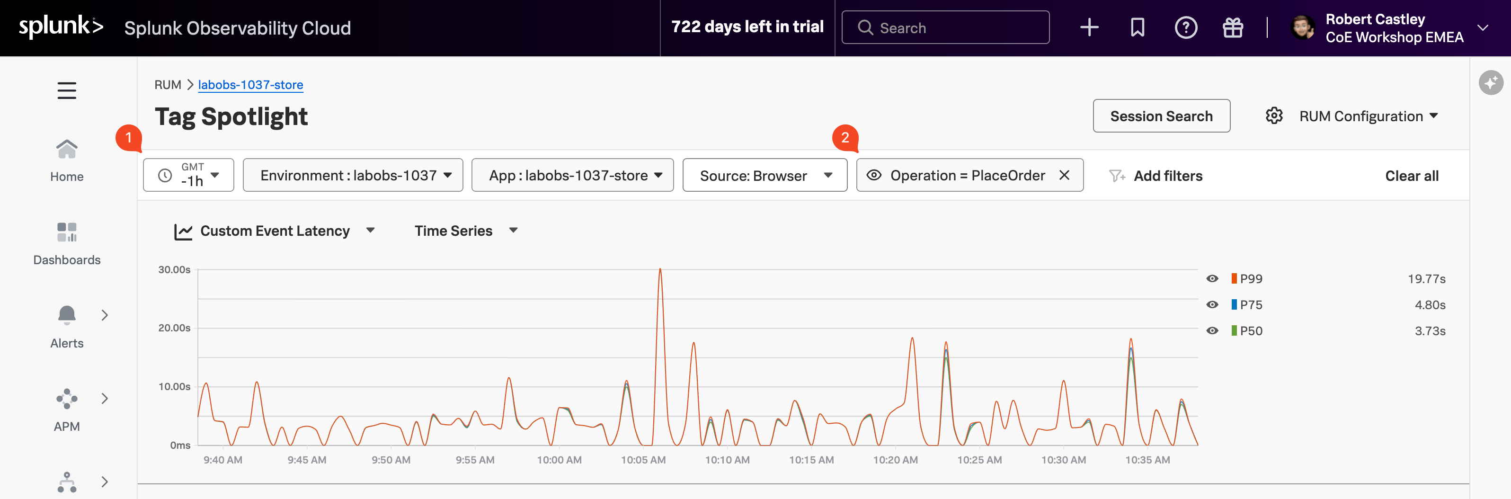Open Dashboards from the sidebar
Viewport: 1511px width, 499px height.
click(x=67, y=243)
